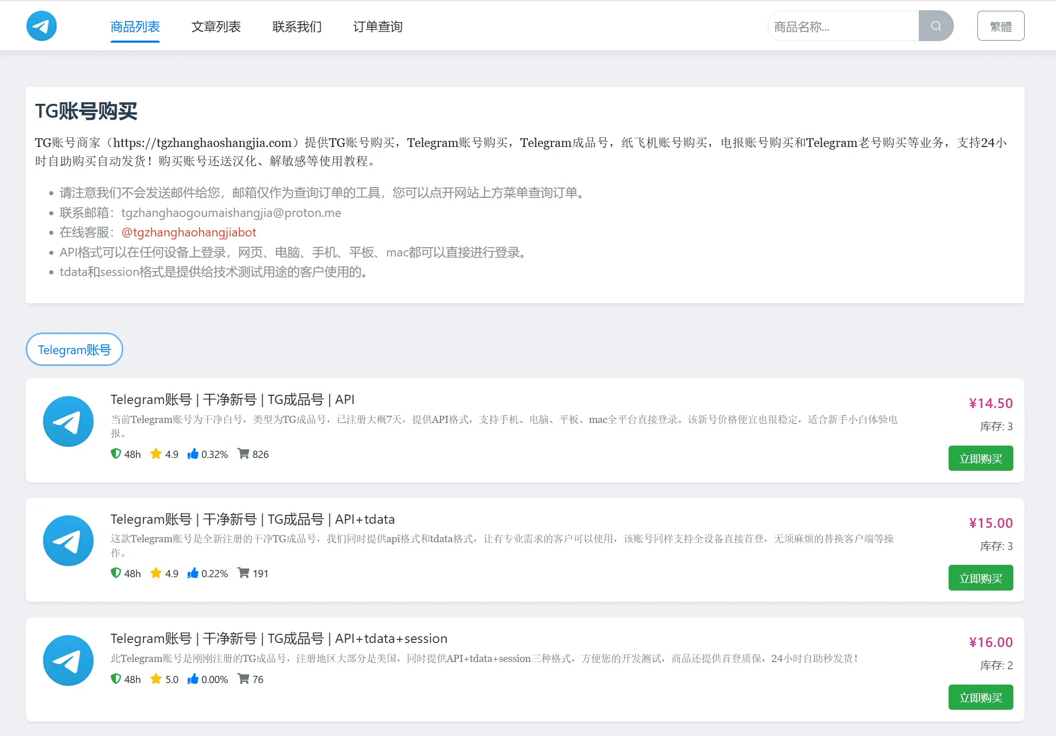Click the thumbs-up 0.32% icon
1056x736 pixels.
[194, 454]
